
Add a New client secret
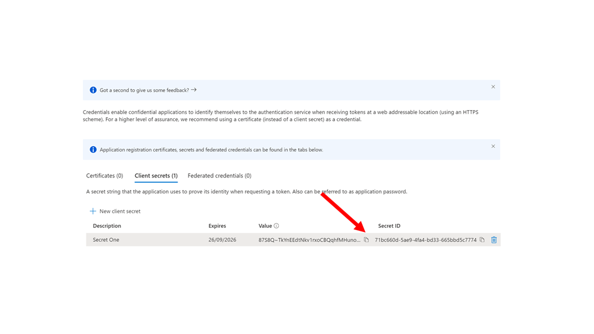click(x=115, y=211)
